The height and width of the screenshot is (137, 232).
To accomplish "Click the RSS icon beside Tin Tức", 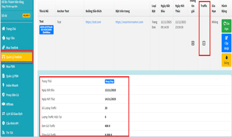I will [x=3, y=132].
